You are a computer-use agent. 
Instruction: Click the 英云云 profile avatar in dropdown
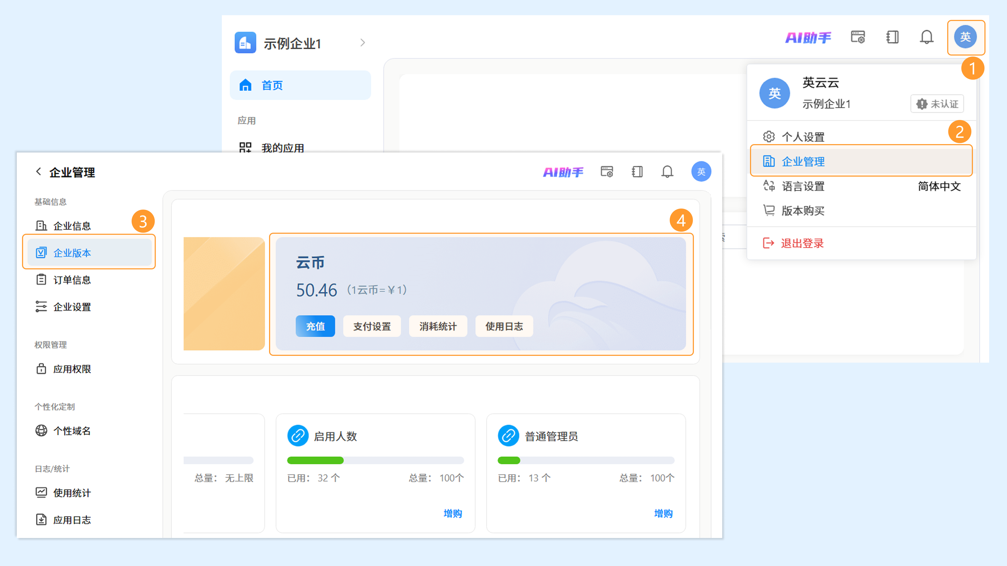click(774, 93)
